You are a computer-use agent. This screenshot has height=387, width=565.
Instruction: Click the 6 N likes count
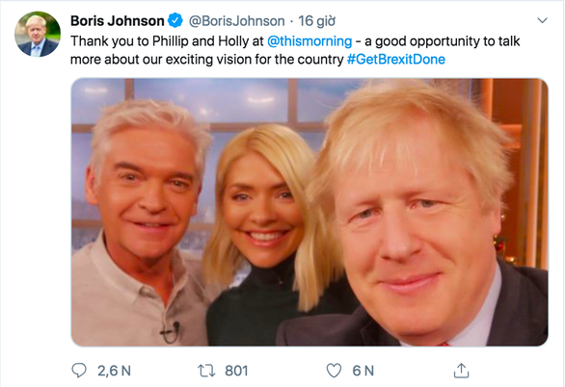[x=363, y=371]
